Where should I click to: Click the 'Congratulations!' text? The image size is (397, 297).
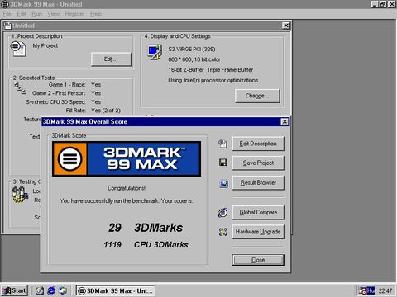click(127, 188)
